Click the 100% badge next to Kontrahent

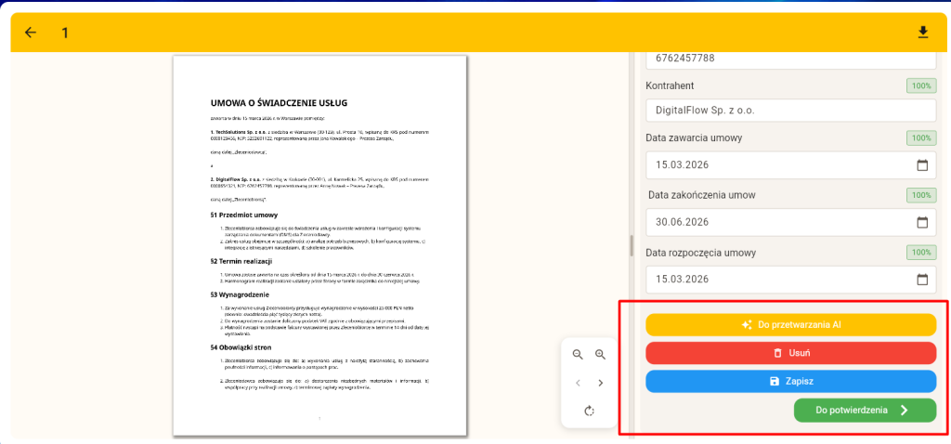click(921, 86)
